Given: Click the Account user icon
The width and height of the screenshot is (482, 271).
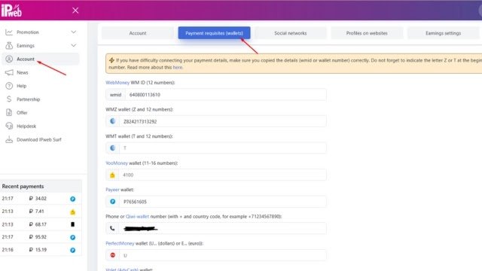Looking at the screenshot, I should coord(9,59).
